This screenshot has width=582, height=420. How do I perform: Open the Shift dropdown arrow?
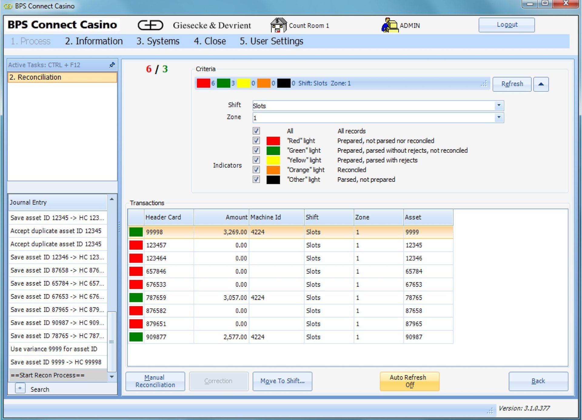(499, 105)
